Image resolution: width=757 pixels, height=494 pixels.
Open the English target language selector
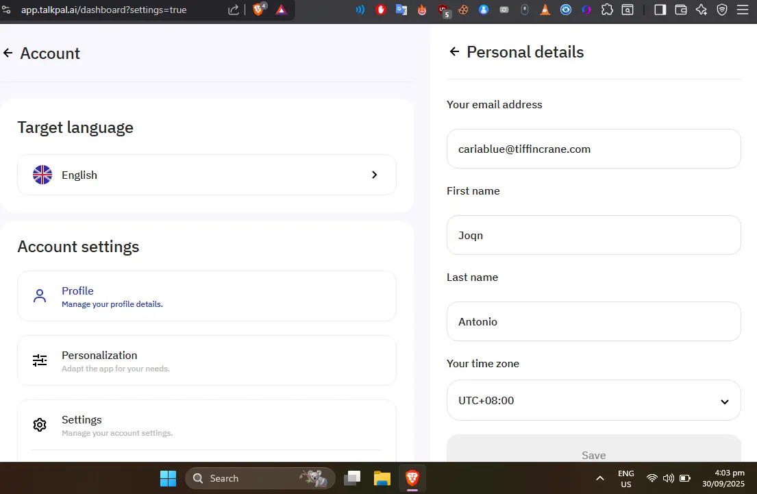click(207, 175)
